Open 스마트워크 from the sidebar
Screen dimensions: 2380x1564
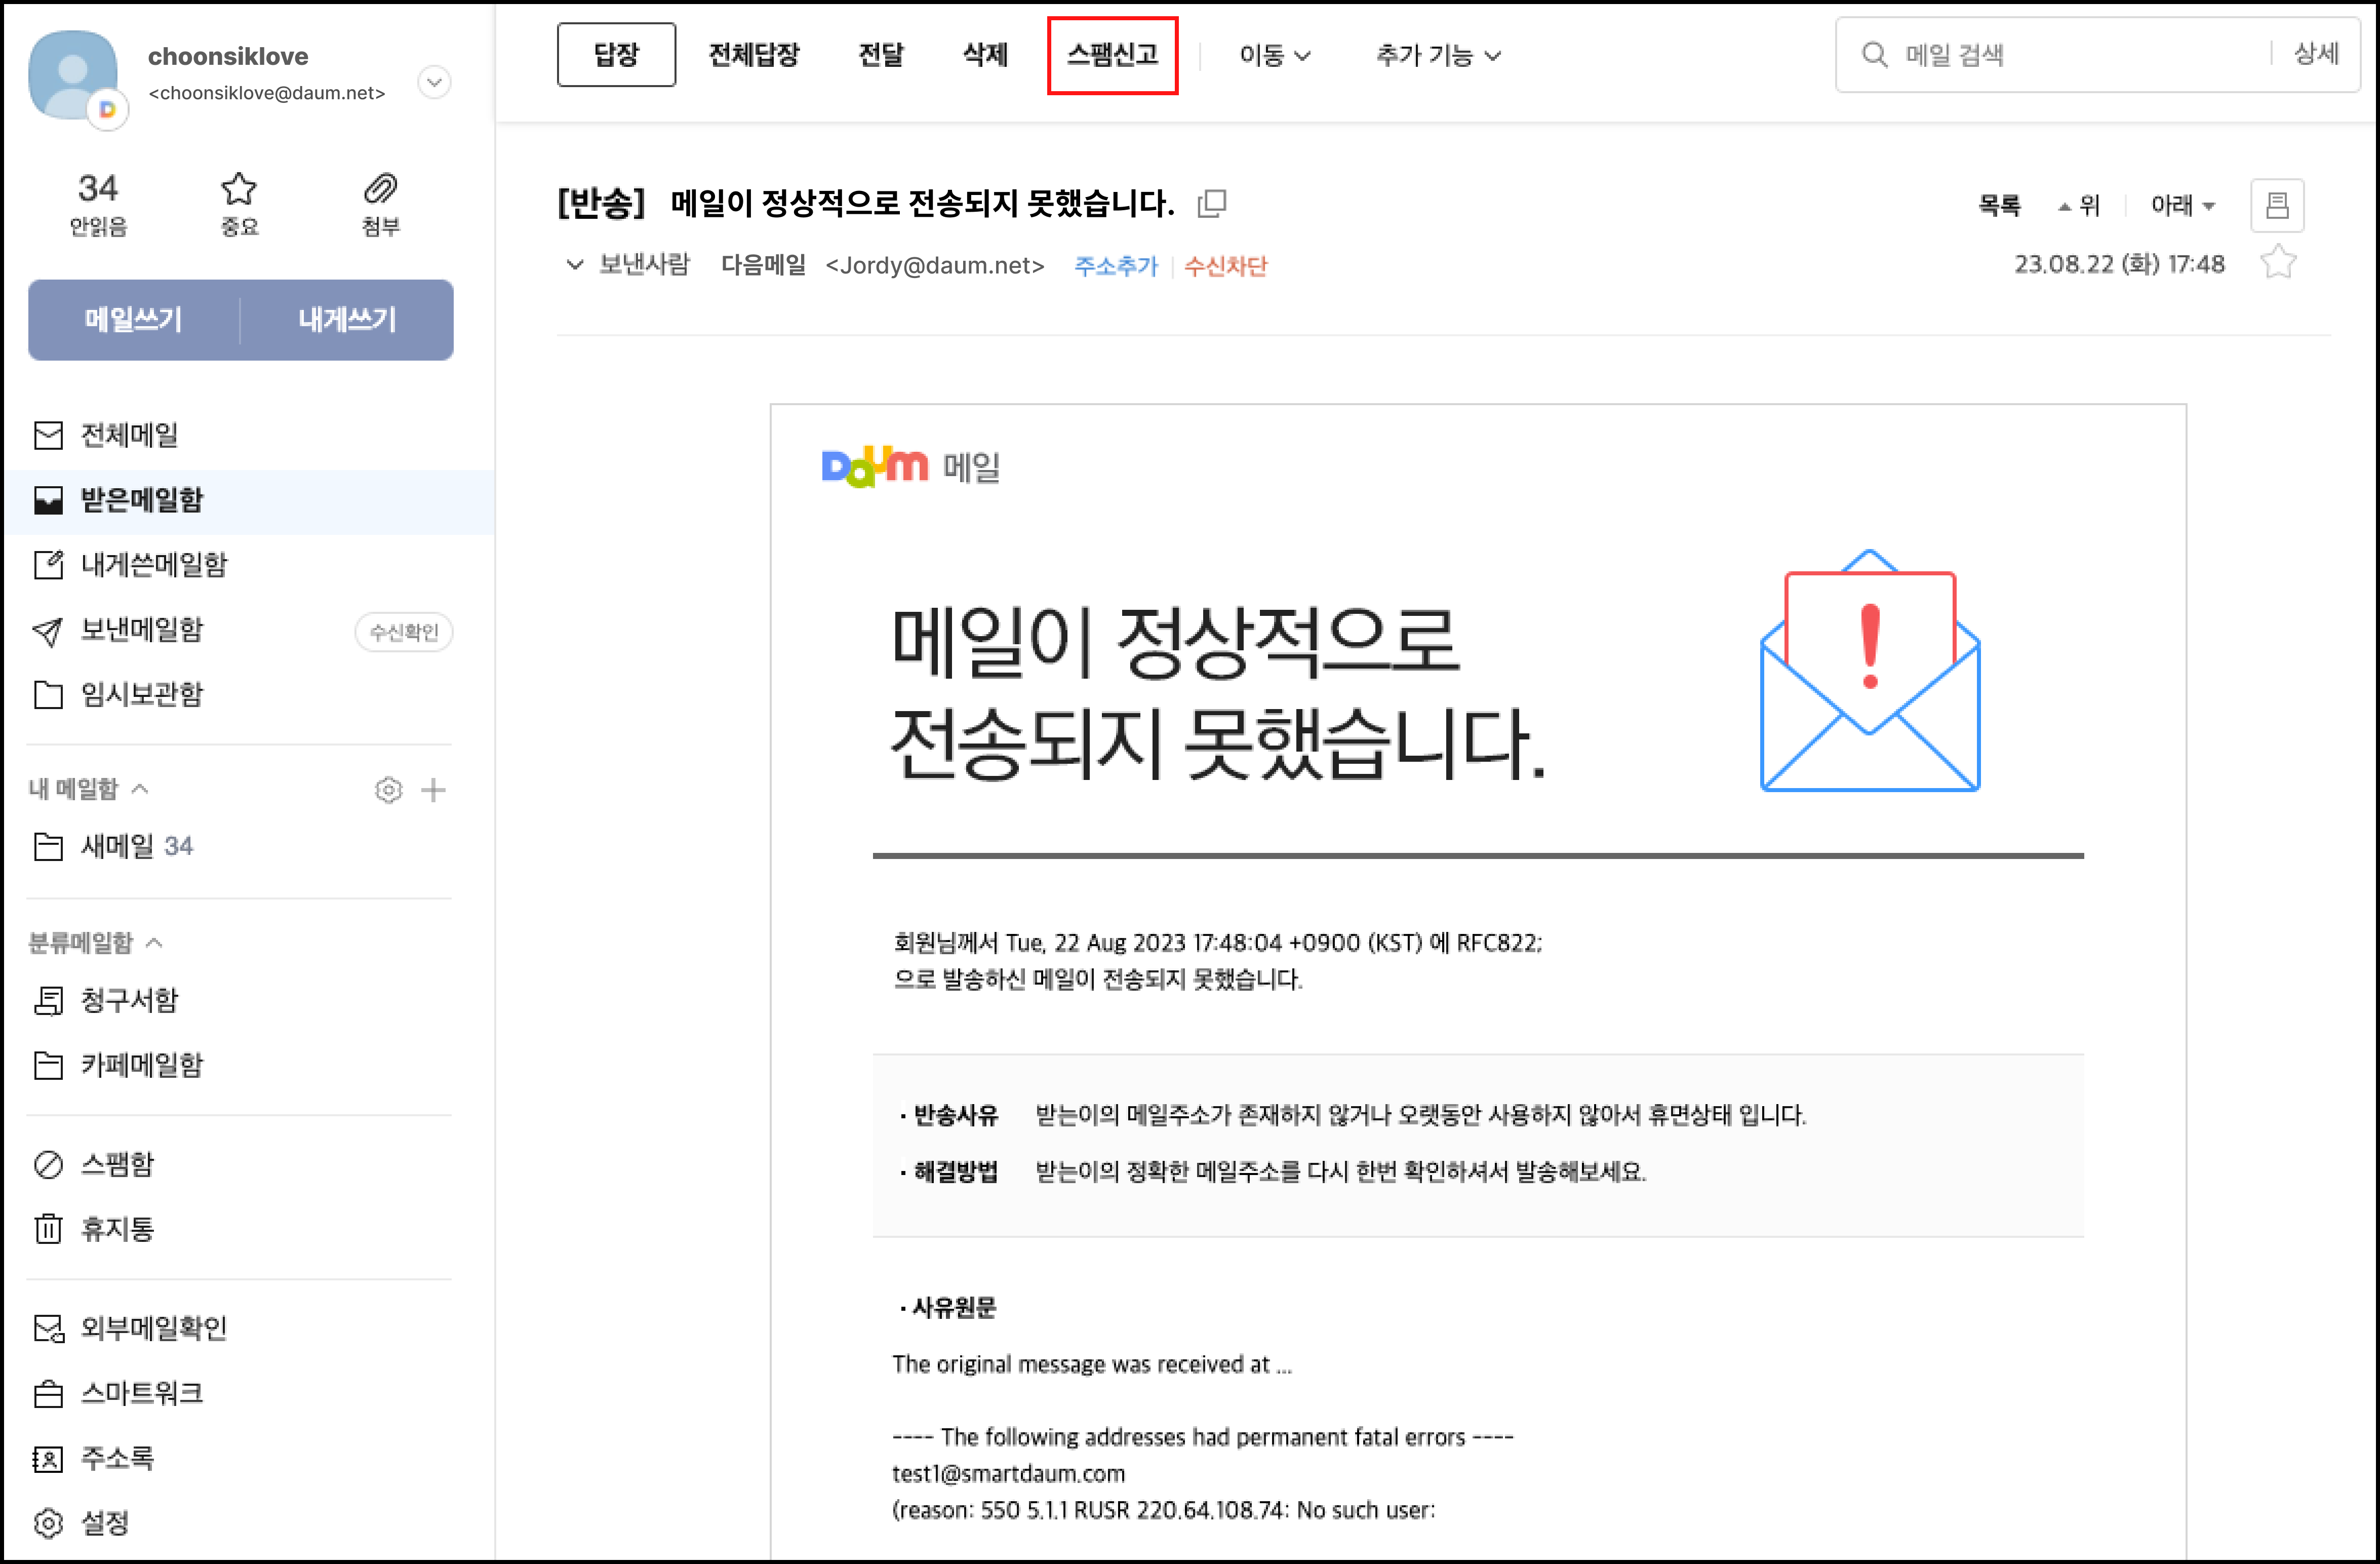click(x=139, y=1392)
